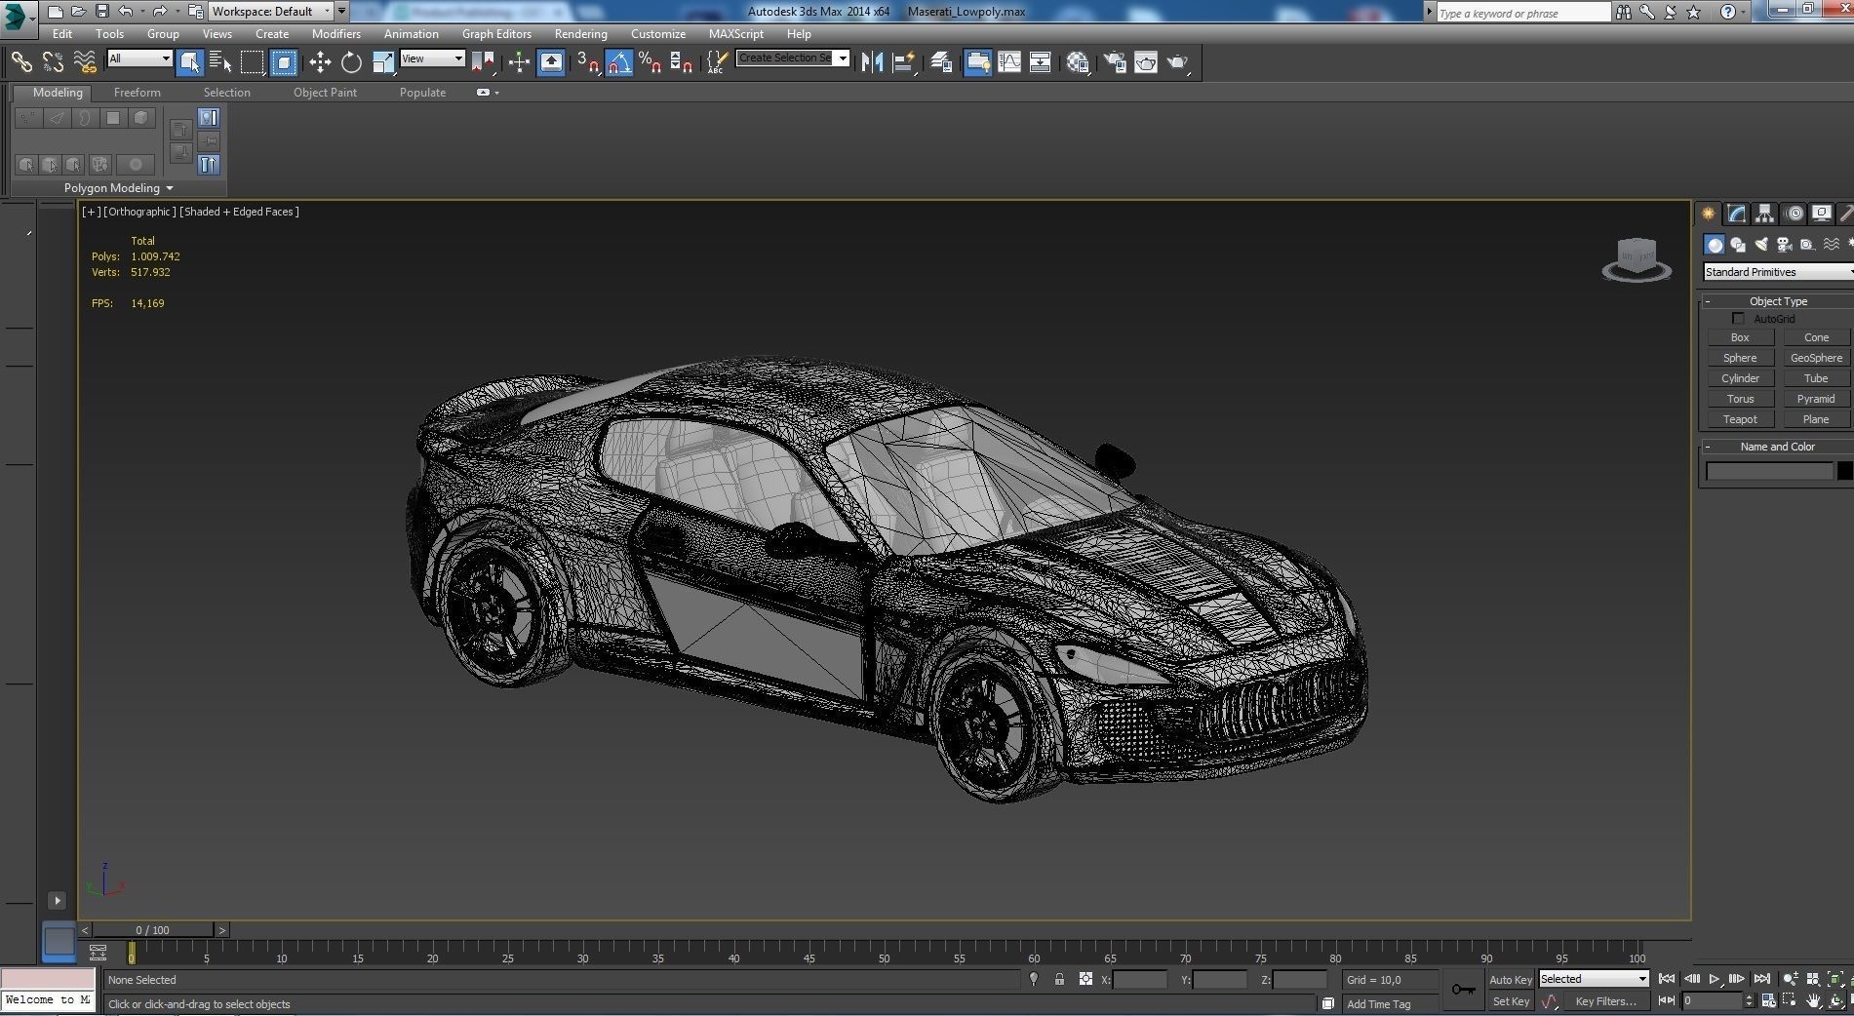The height and width of the screenshot is (1016, 1854).
Task: Open Render Setup dialog
Action: pos(1115,62)
